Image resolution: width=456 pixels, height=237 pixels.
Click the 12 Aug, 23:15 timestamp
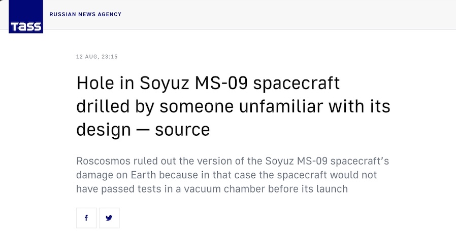tap(97, 57)
